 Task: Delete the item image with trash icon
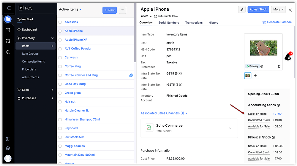point(279,66)
